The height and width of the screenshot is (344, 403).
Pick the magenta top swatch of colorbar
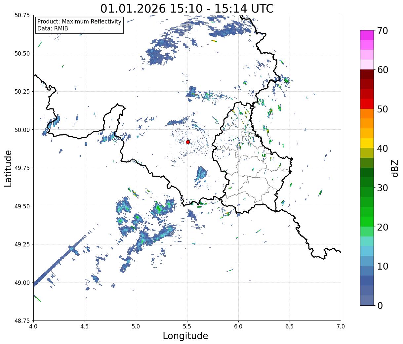click(x=367, y=35)
